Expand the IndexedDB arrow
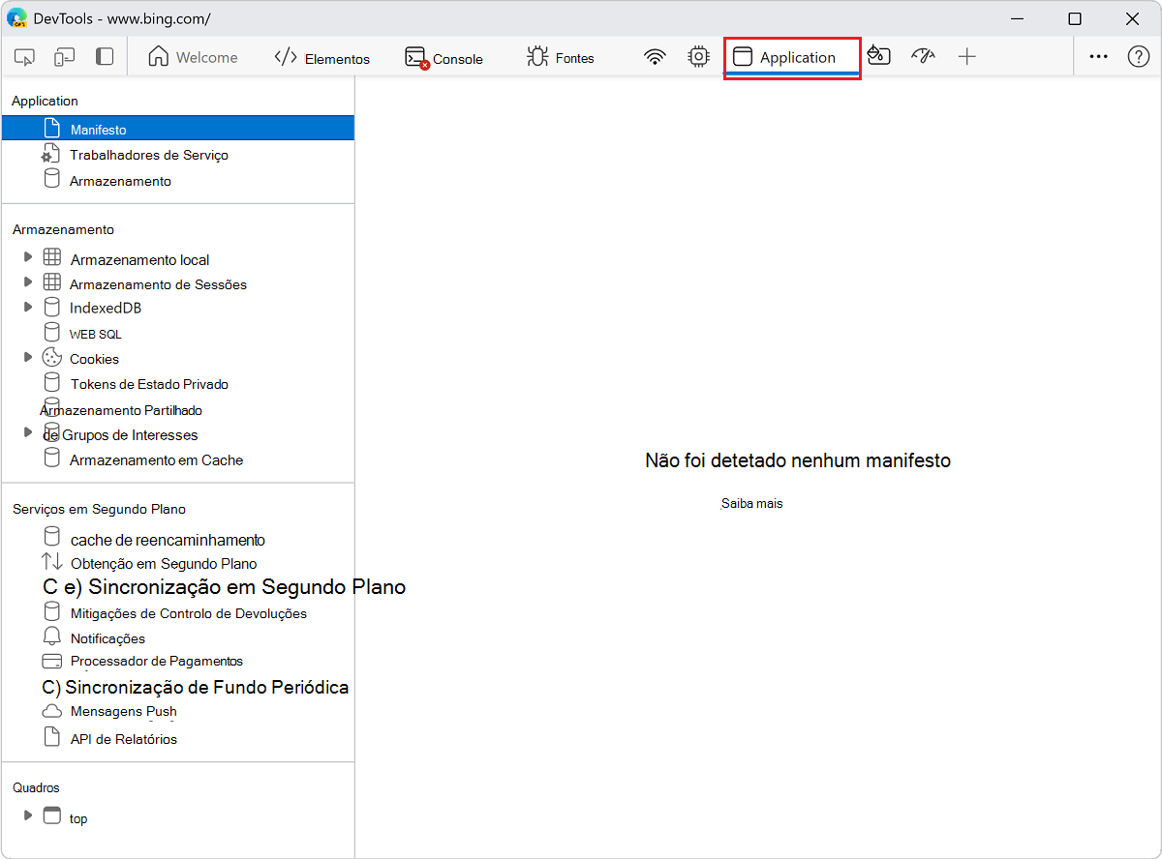The image size is (1162, 859). coord(27,306)
